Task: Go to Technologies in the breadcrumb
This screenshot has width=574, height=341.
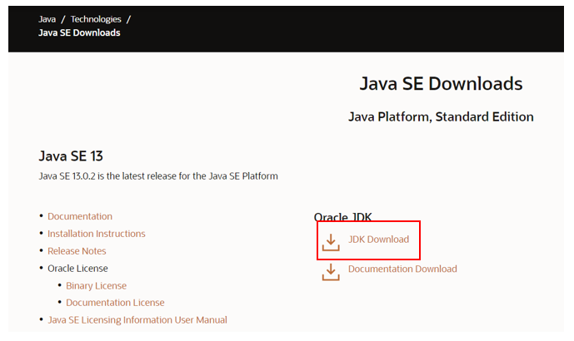Action: point(96,19)
